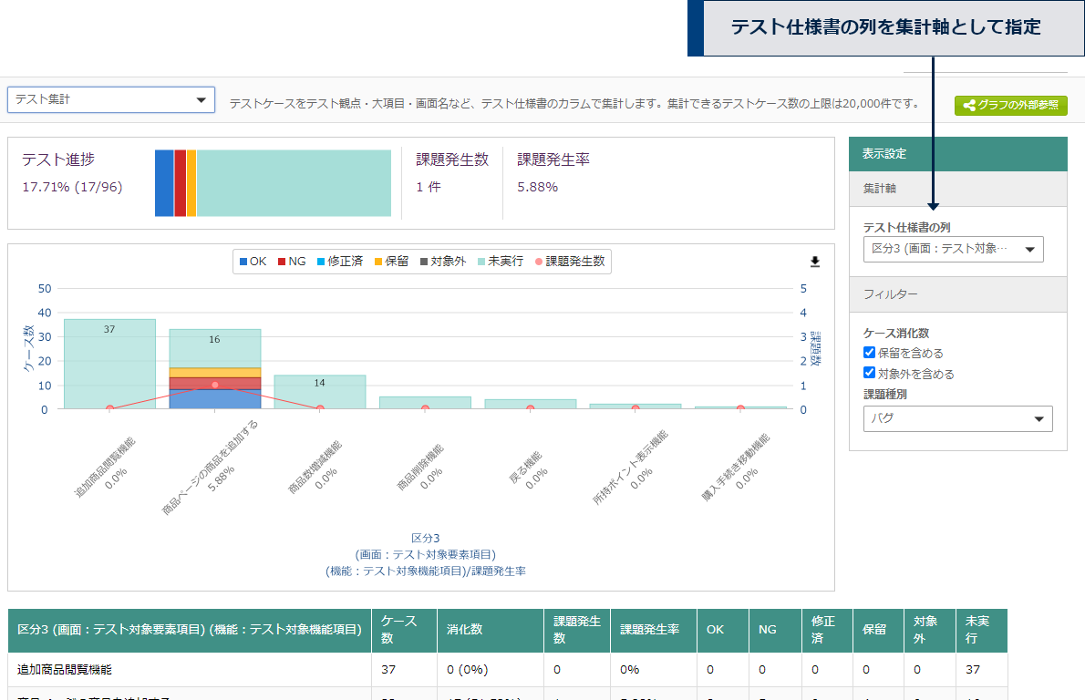Click the 商品数増減機能 axis label

pyautogui.click(x=315, y=467)
